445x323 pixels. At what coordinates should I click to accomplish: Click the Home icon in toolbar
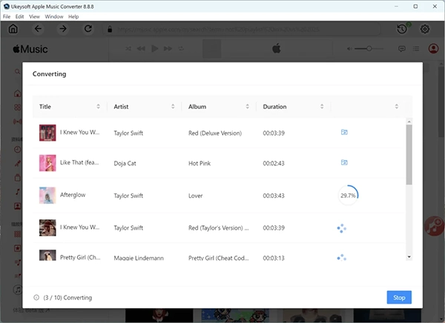click(x=13, y=29)
